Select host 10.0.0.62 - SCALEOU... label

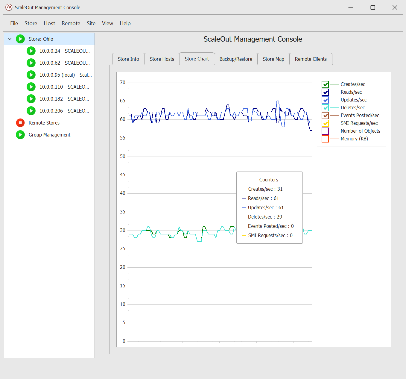(x=65, y=63)
